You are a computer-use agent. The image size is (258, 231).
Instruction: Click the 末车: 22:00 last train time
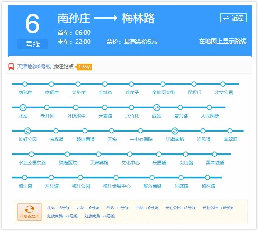tap(74, 42)
